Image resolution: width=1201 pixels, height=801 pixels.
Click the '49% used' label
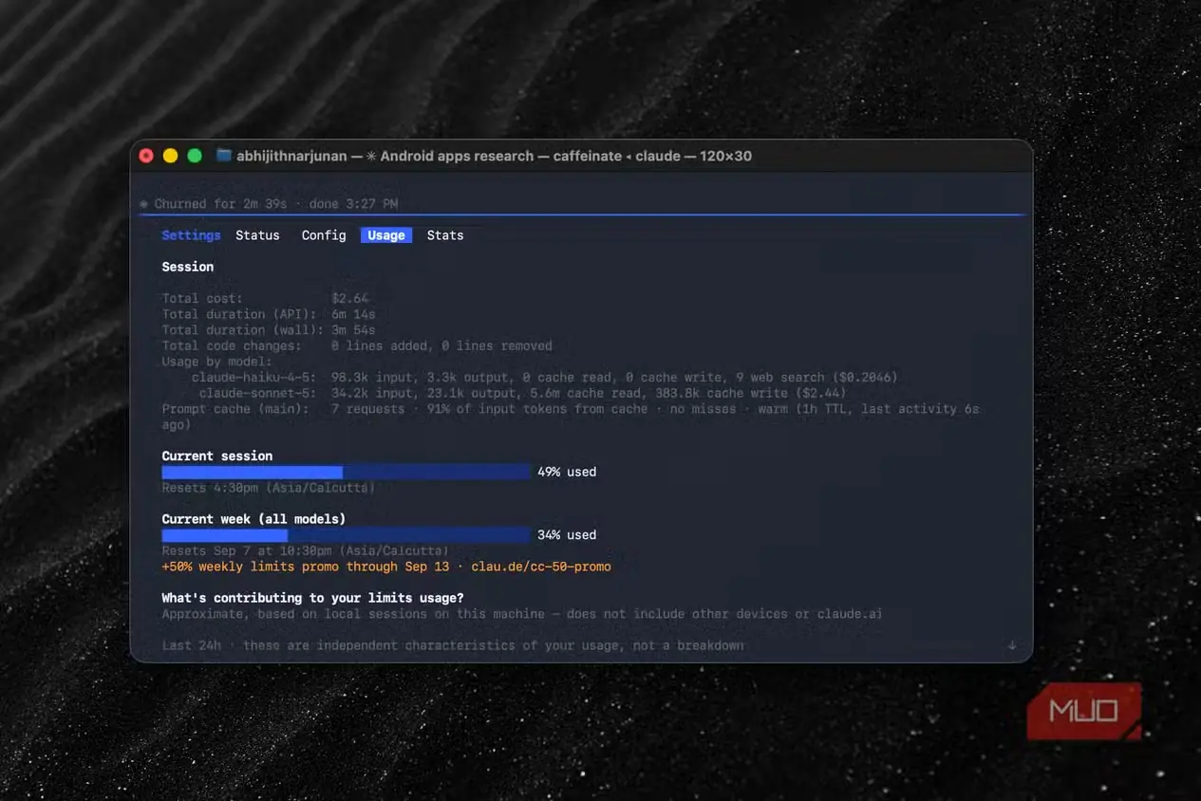point(567,472)
